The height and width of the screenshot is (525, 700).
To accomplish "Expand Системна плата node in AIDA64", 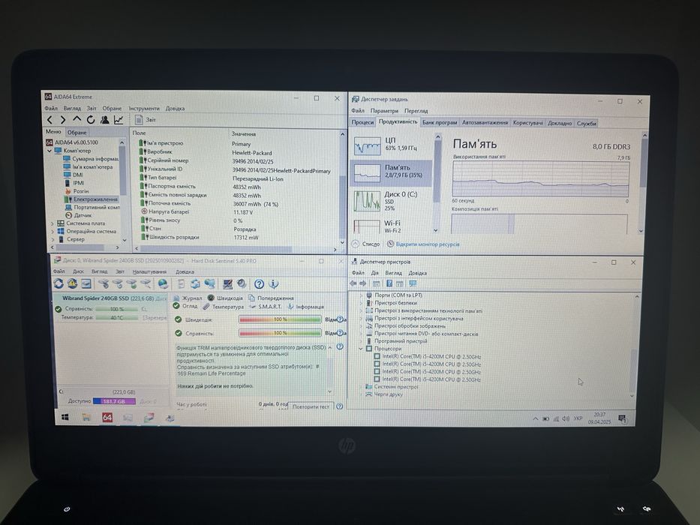I will coord(53,223).
